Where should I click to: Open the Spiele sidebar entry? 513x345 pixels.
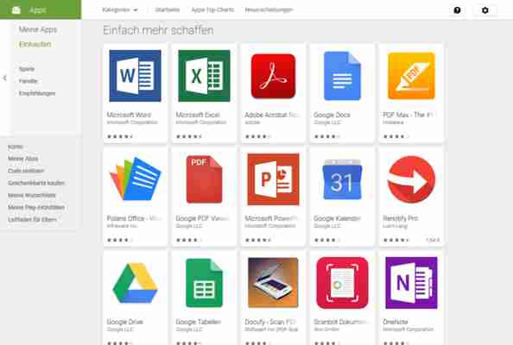pyautogui.click(x=27, y=69)
